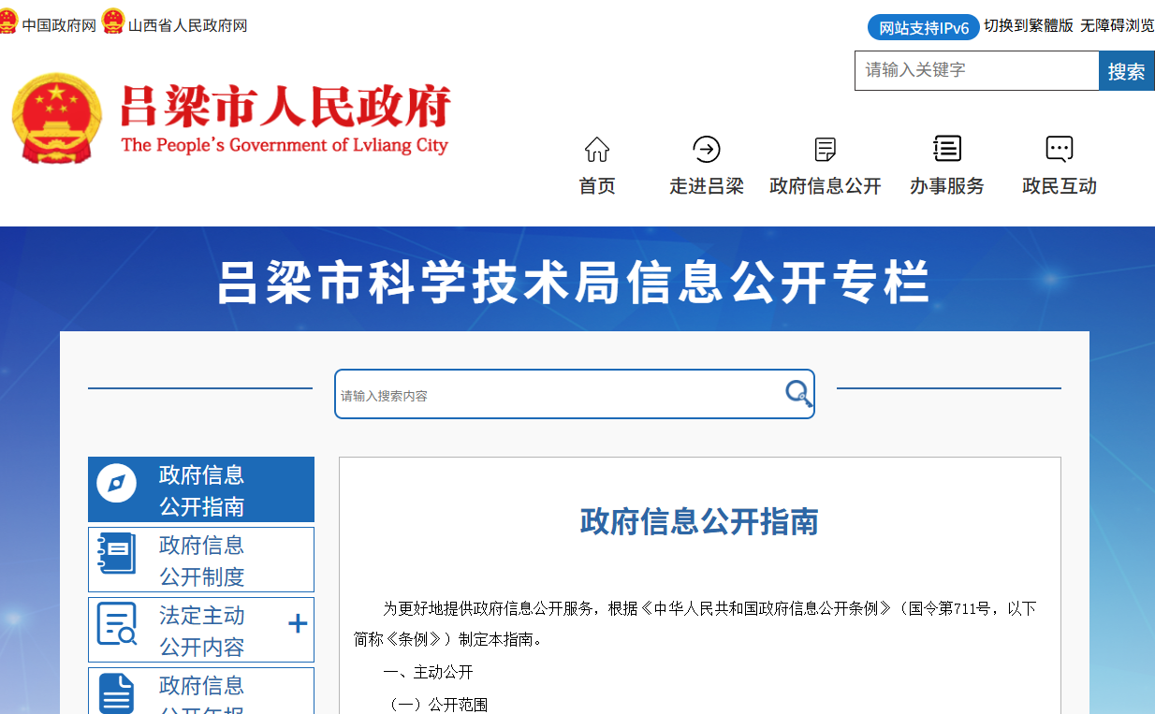Select 政府信息公开制度 in the sidebar
Viewport: 1155px width, 714px height.
[x=201, y=560]
